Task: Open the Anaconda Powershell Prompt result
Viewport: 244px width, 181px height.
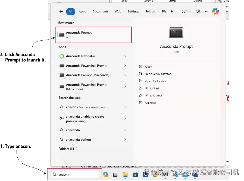Action: coord(93,66)
